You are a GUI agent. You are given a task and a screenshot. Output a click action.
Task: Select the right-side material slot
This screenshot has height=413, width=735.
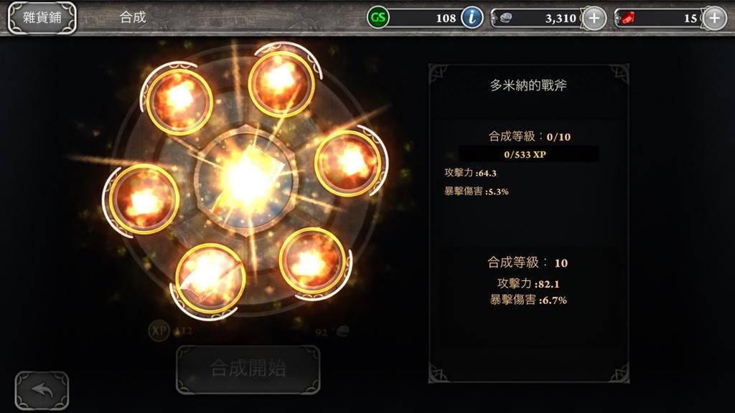[347, 162]
